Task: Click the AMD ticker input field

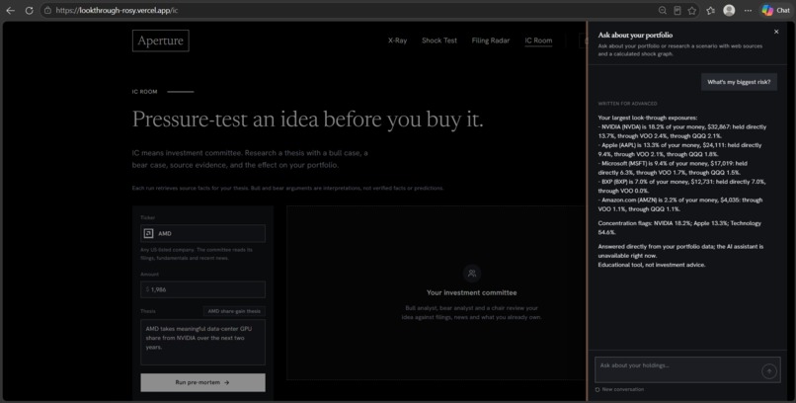Action: [x=202, y=233]
